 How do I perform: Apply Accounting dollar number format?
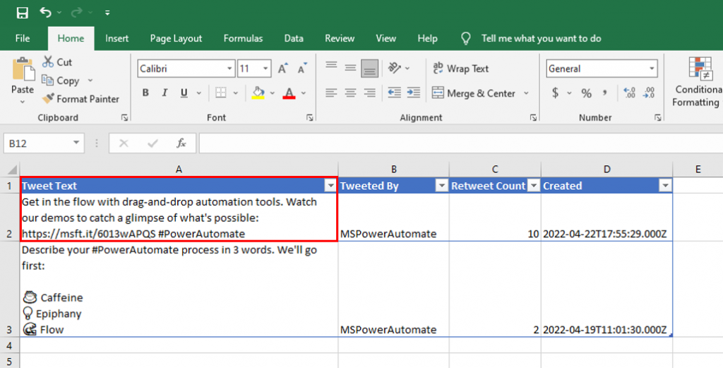[x=556, y=93]
